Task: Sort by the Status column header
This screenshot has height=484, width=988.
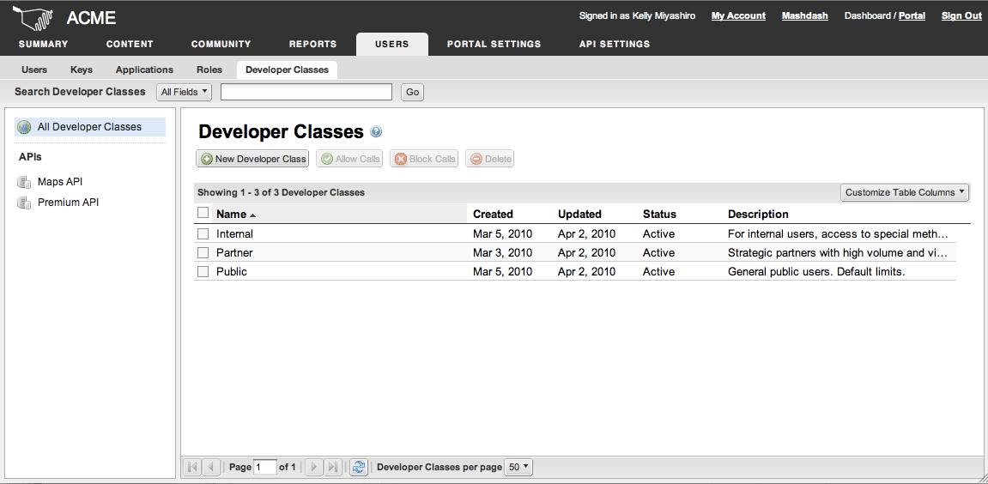Action: [659, 215]
